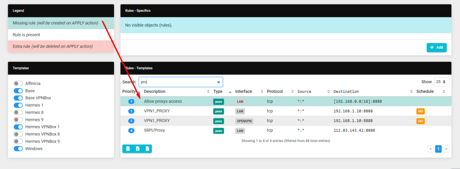Viewport: 460px width, 169px height.
Task: Export the templates table as PDF
Action: pyautogui.click(x=147, y=149)
